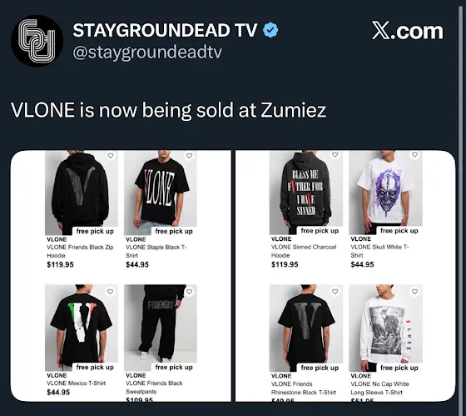
Task: Click heart icon on Friends Black Sweatpants
Action: [190, 292]
